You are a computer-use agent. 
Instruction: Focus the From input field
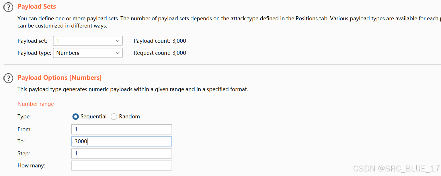[x=122, y=129]
